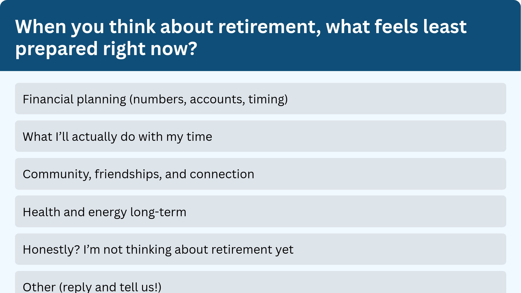Select 'Honestly? I'm not thinking about retirement yet'
521x293 pixels.
coord(260,249)
